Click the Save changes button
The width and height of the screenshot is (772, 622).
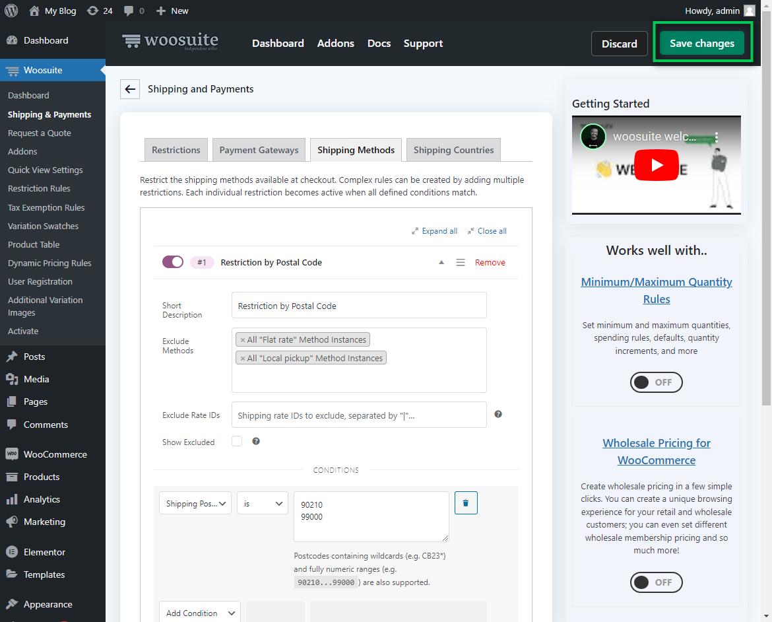tap(702, 44)
